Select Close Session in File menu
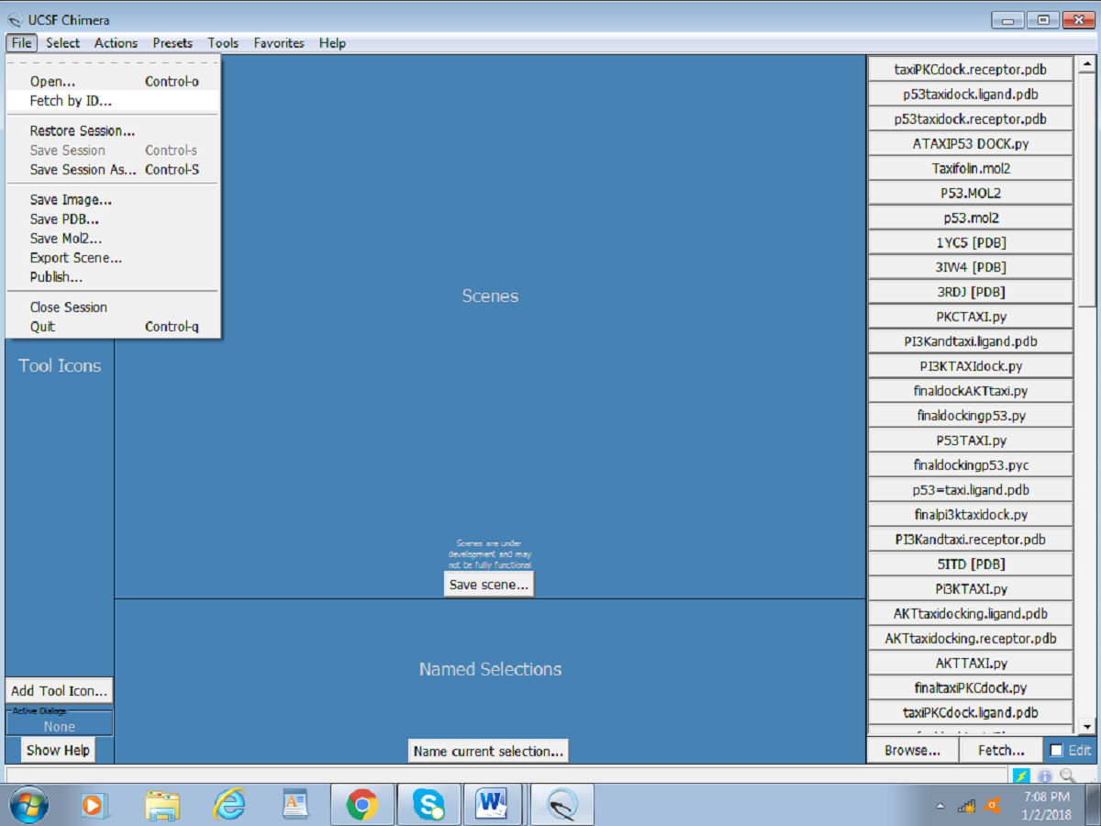 (x=113, y=307)
